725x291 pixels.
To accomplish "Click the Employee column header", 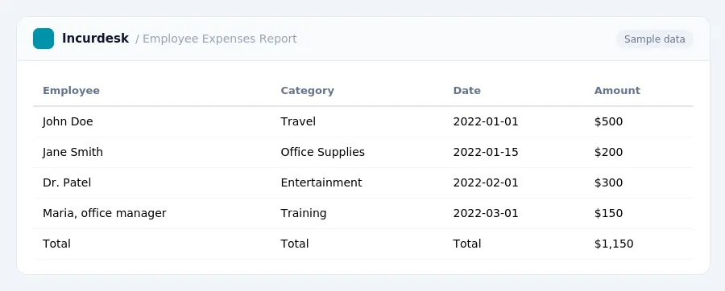I will click(x=71, y=90).
